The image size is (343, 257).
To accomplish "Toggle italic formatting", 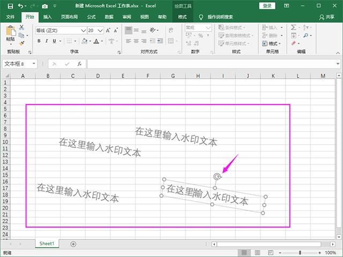I will click(x=47, y=41).
